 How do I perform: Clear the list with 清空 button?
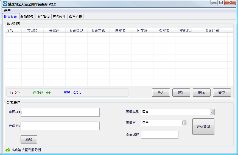[222, 93]
